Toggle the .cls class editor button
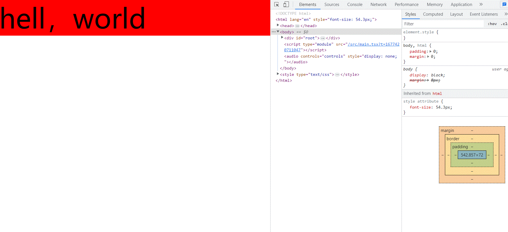Image resolution: width=508 pixels, height=232 pixels. coord(504,24)
